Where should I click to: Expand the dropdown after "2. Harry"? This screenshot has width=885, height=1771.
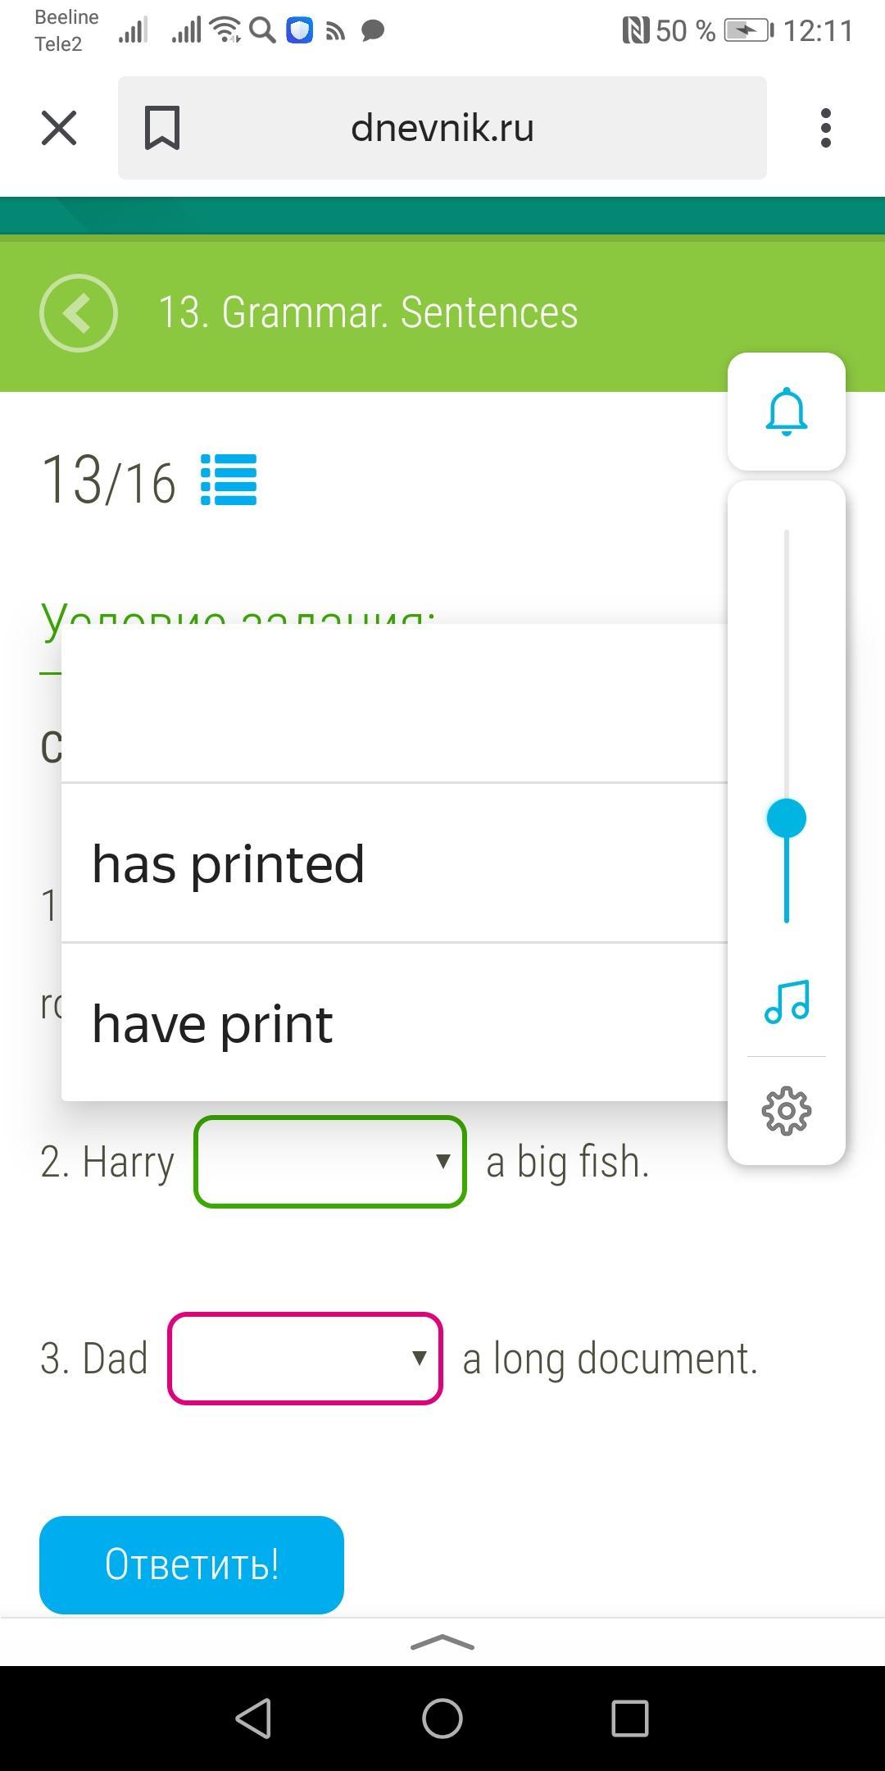[x=330, y=1162]
